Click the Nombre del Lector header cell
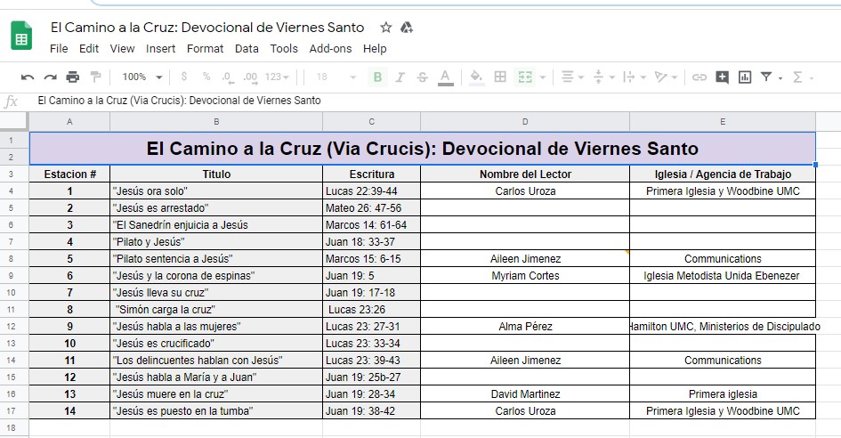 click(525, 174)
